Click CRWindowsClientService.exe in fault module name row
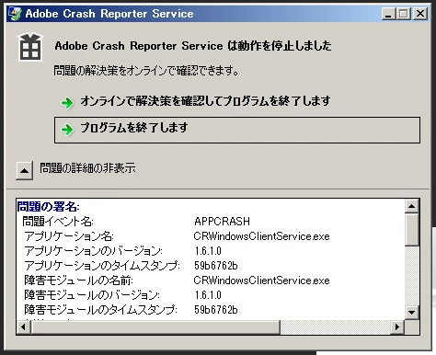This screenshot has height=355, width=436. click(x=261, y=281)
